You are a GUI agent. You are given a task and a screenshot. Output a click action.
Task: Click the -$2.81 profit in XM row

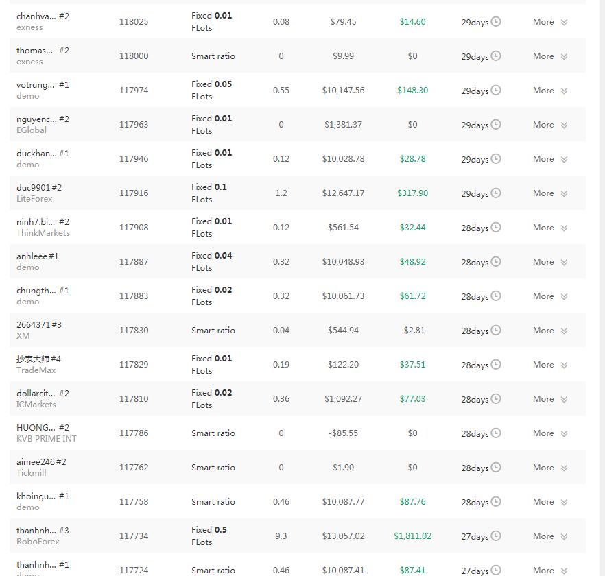point(412,331)
